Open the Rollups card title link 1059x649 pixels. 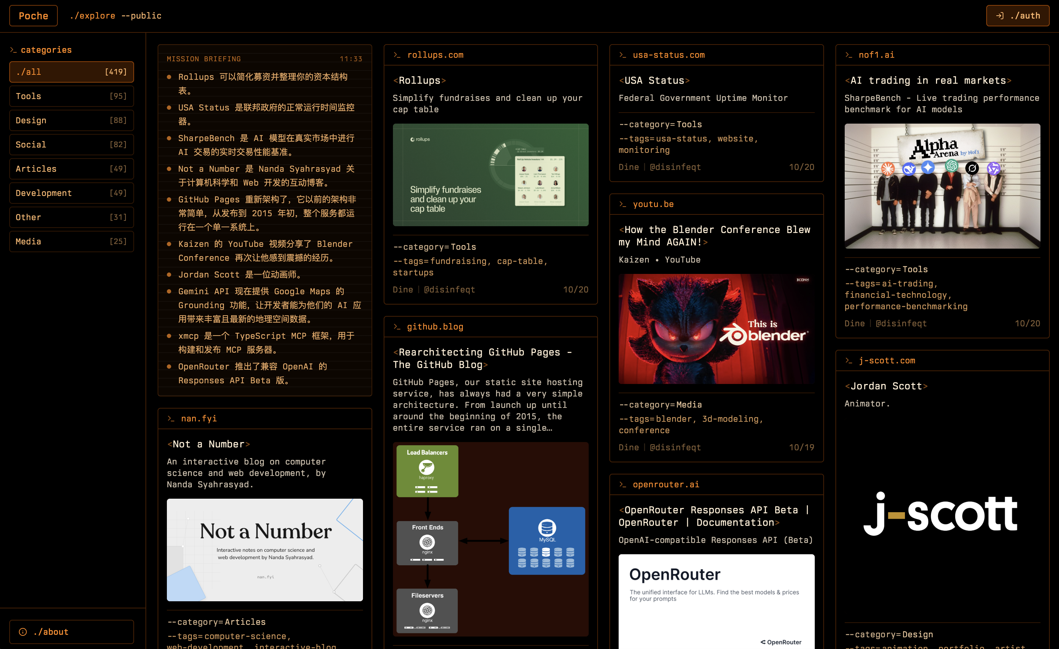pos(419,80)
